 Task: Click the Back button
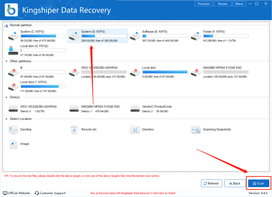click(235, 183)
